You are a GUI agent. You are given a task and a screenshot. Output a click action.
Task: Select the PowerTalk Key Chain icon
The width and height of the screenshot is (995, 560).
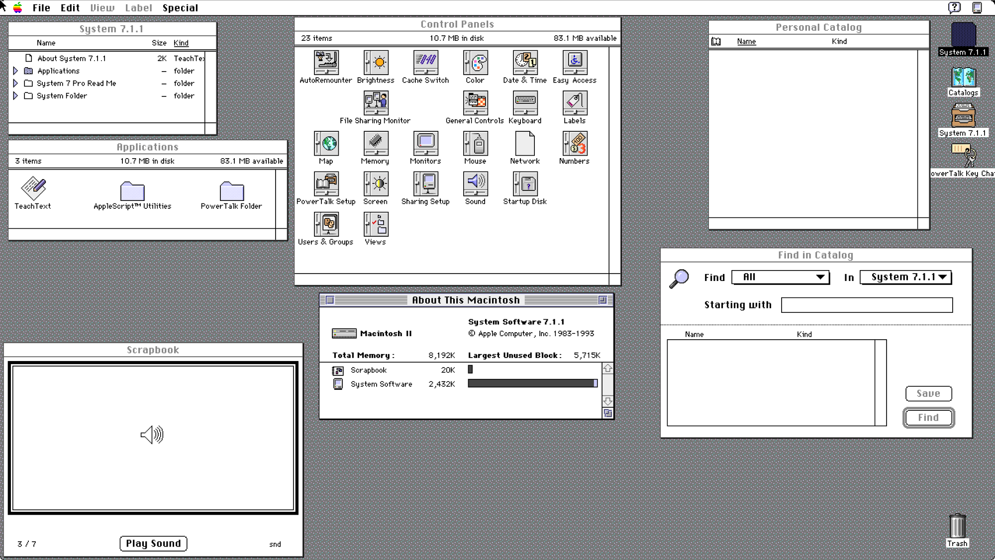(964, 155)
